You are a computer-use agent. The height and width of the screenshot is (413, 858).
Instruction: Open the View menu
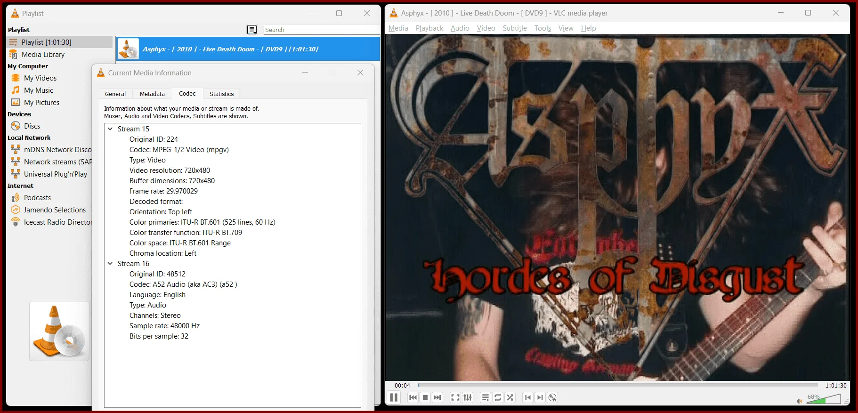coord(566,28)
